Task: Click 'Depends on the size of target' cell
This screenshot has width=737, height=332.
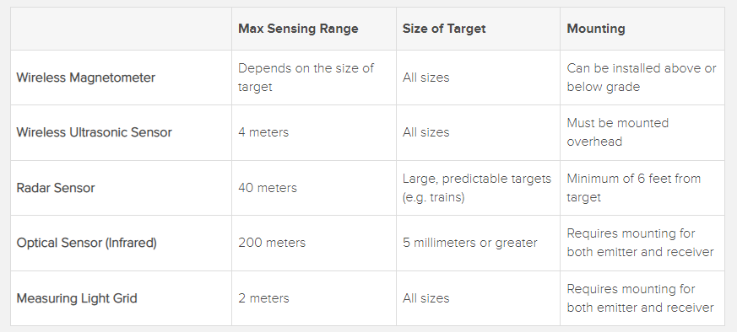Action: (x=306, y=78)
